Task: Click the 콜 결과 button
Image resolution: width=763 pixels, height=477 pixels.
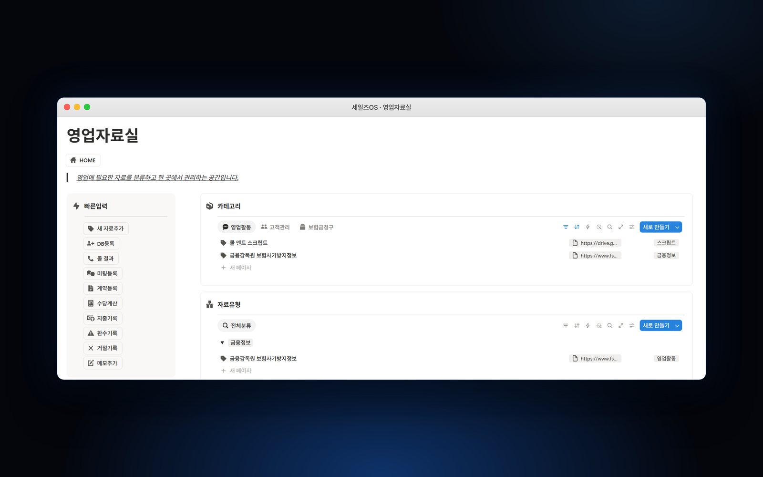Action: click(x=101, y=259)
